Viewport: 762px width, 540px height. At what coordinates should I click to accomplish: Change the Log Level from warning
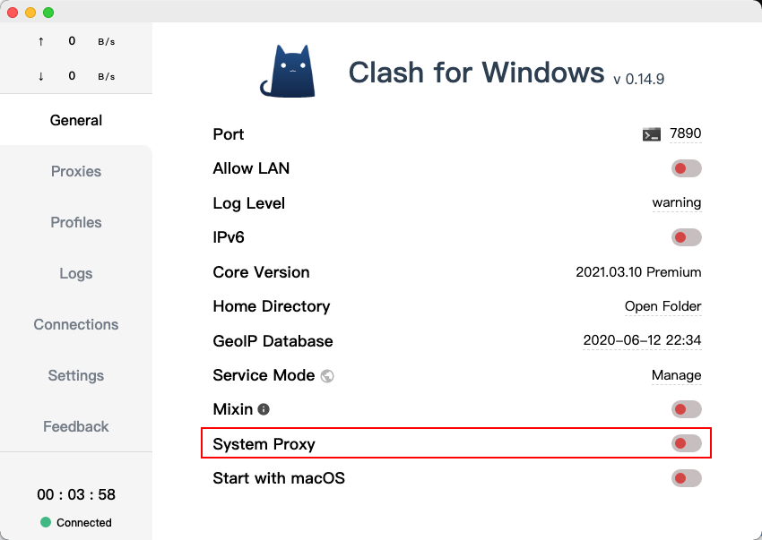[676, 202]
